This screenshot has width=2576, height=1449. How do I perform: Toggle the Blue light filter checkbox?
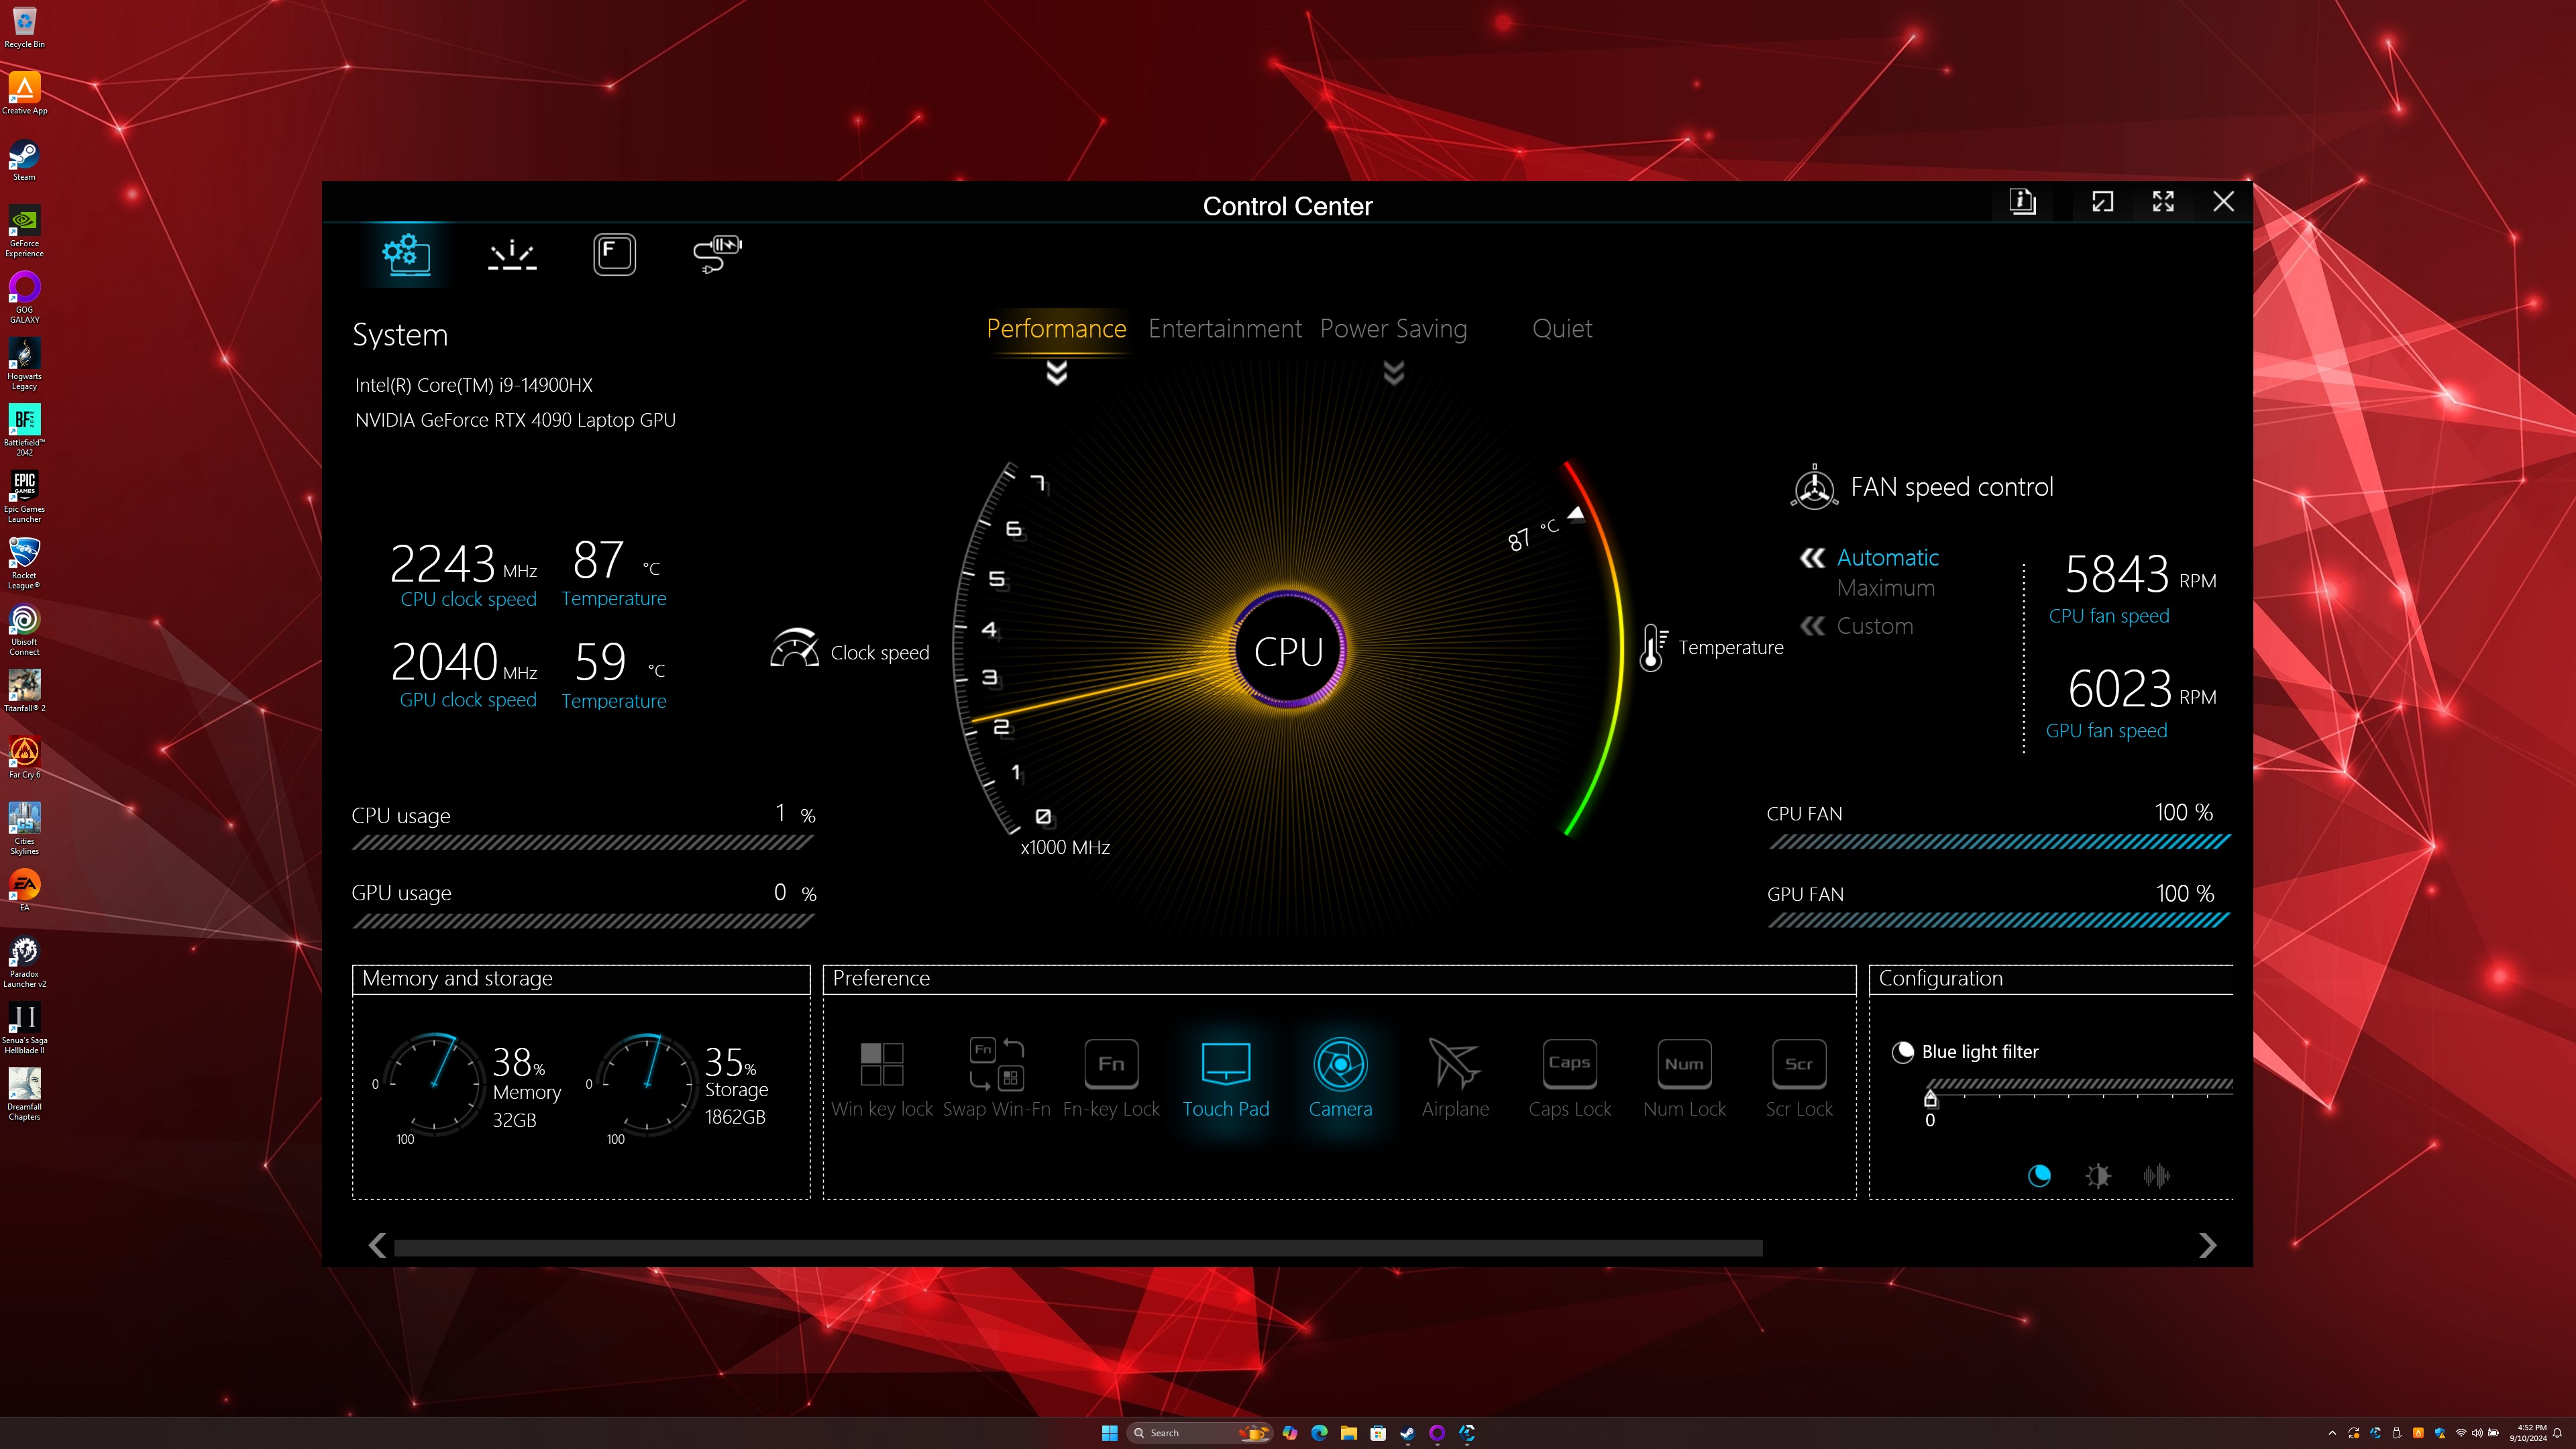coord(1904,1051)
